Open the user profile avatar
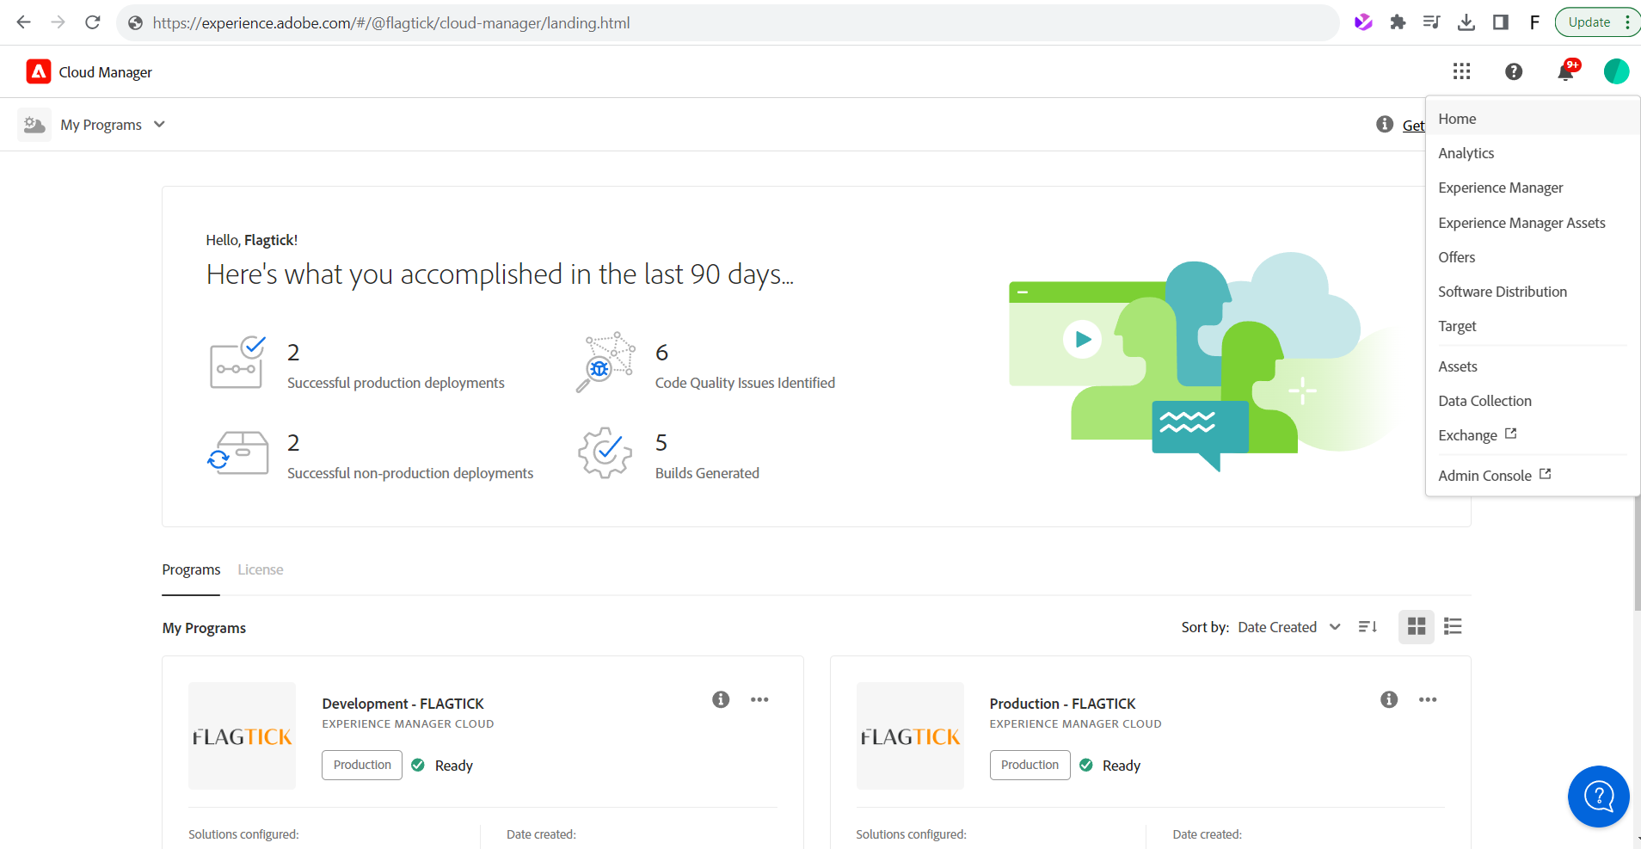Image resolution: width=1641 pixels, height=849 pixels. point(1616,71)
